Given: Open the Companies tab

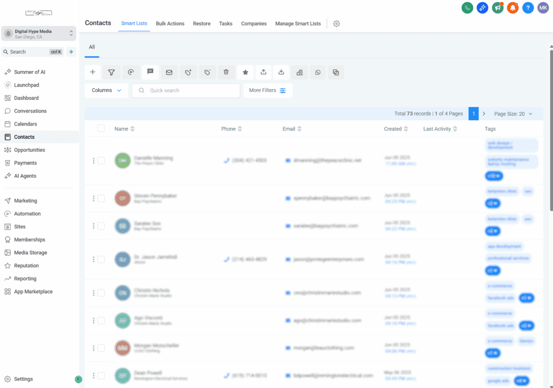Looking at the screenshot, I should [254, 24].
